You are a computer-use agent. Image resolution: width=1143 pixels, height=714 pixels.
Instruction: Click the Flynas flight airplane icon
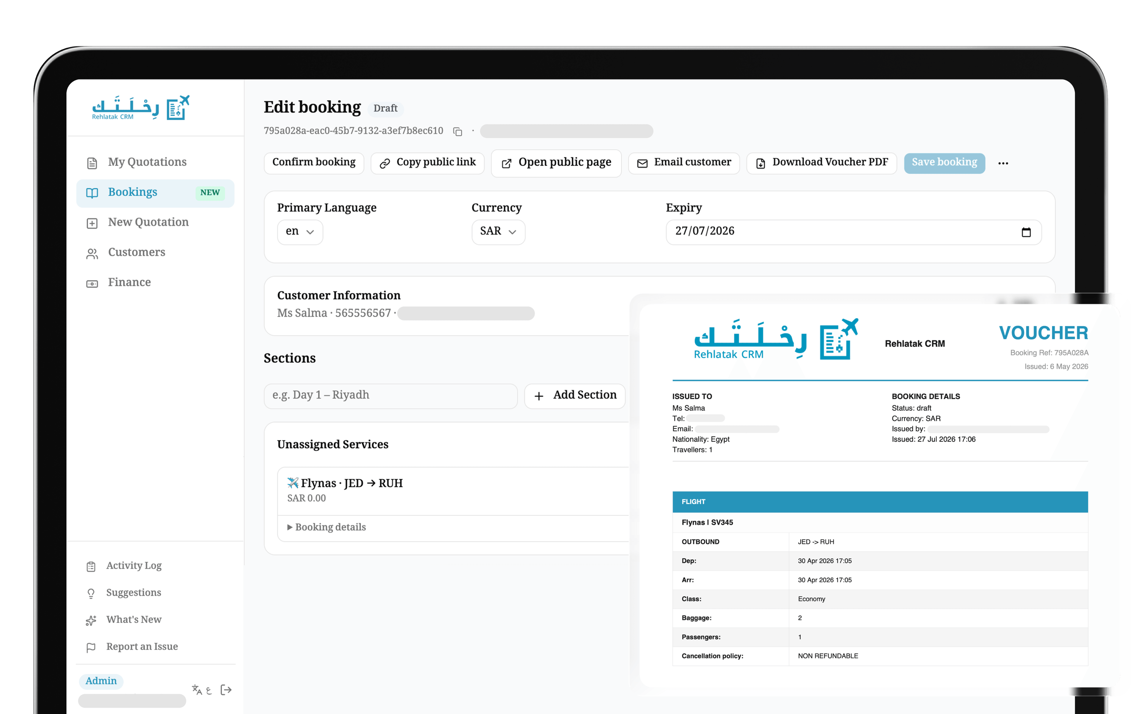[x=293, y=483]
